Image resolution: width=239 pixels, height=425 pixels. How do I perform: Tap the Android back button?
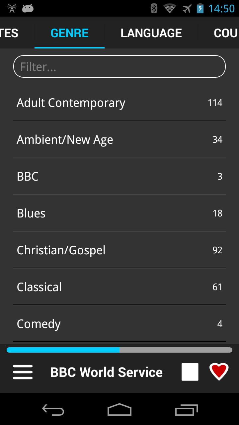[x=53, y=410]
